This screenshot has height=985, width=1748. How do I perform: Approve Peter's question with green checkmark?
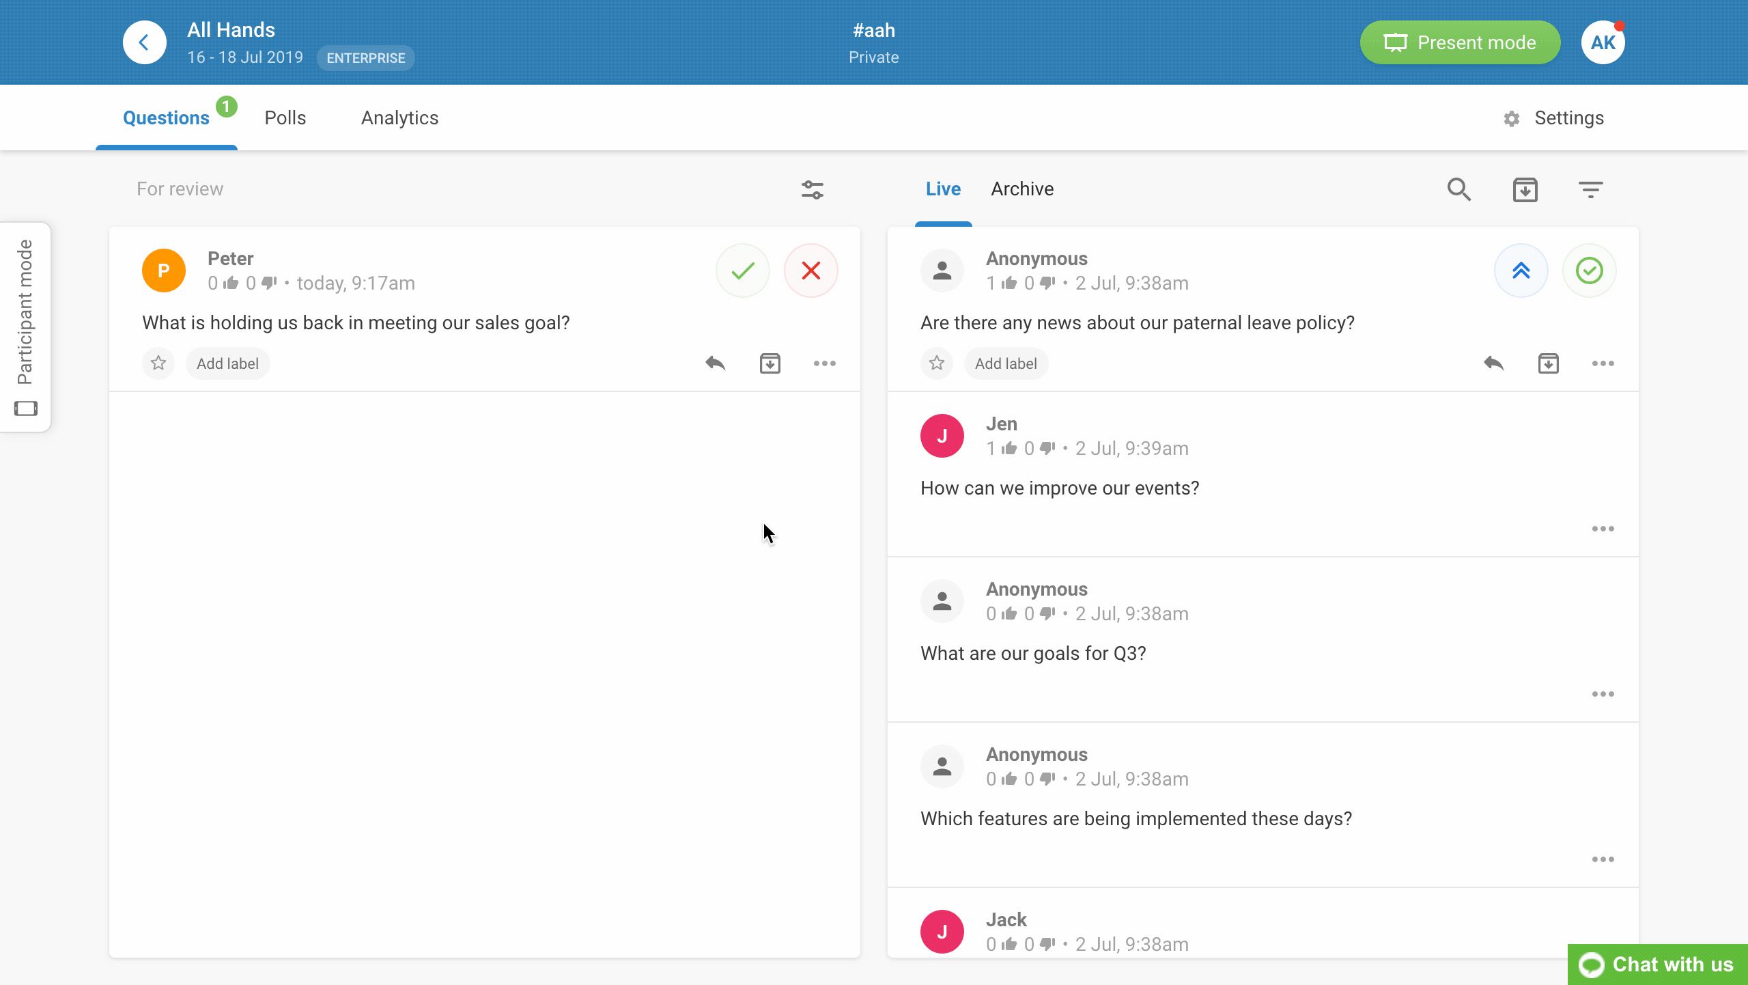pyautogui.click(x=742, y=270)
